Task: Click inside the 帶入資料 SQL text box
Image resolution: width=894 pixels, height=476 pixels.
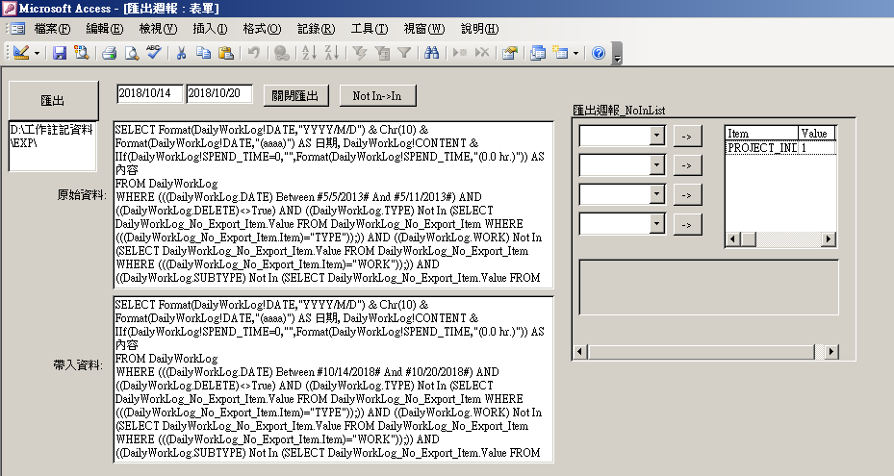Action: click(x=334, y=380)
